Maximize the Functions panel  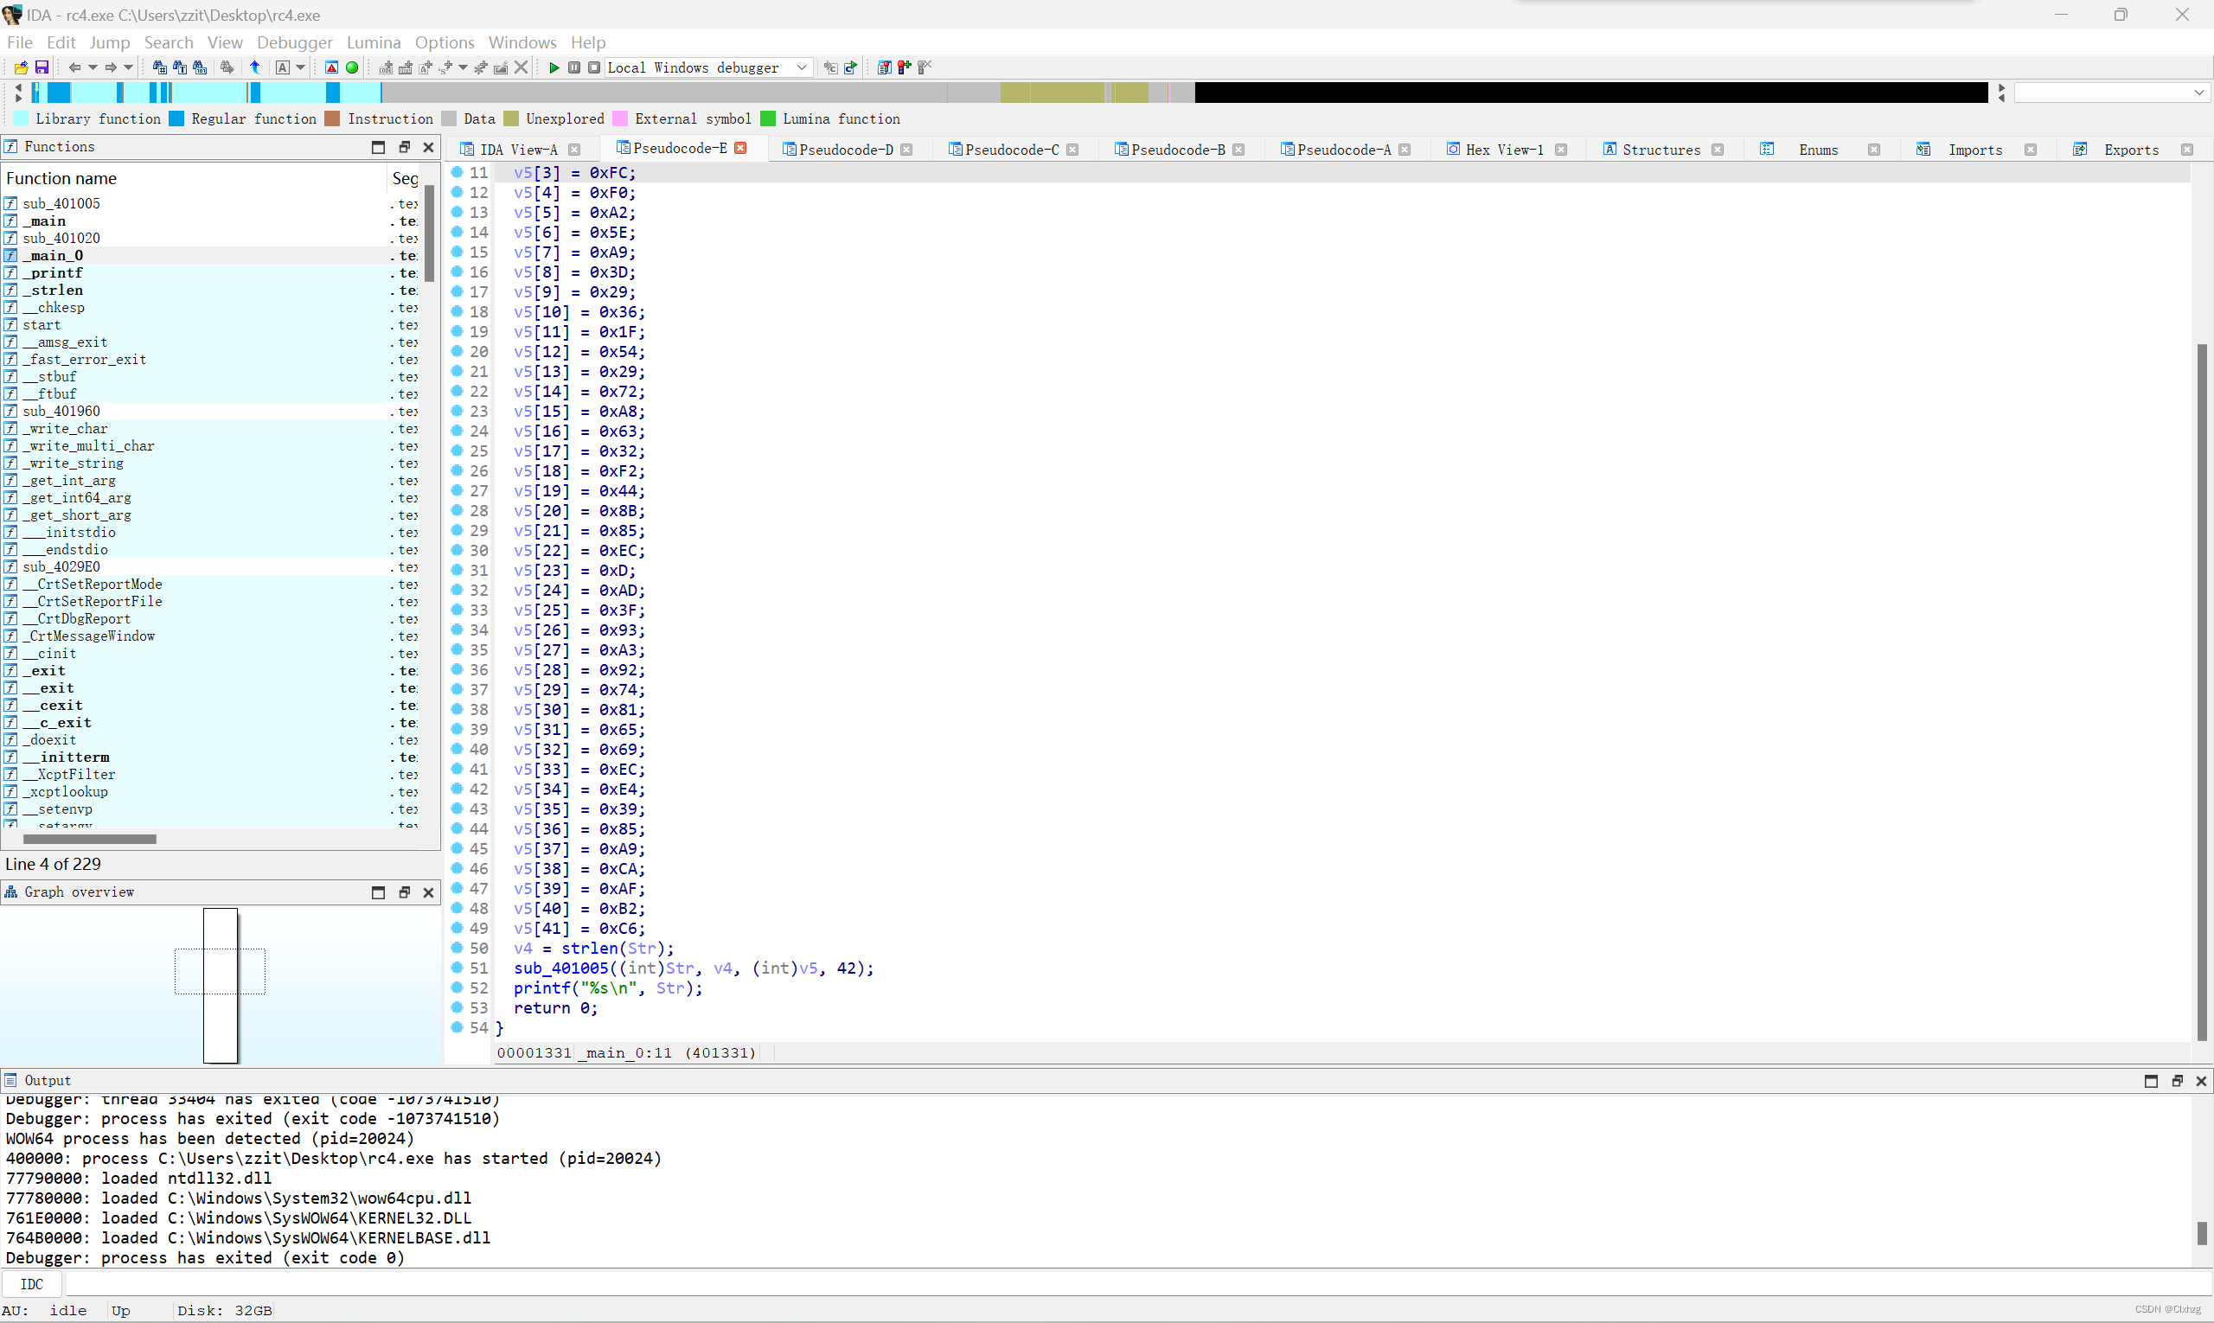(x=378, y=146)
